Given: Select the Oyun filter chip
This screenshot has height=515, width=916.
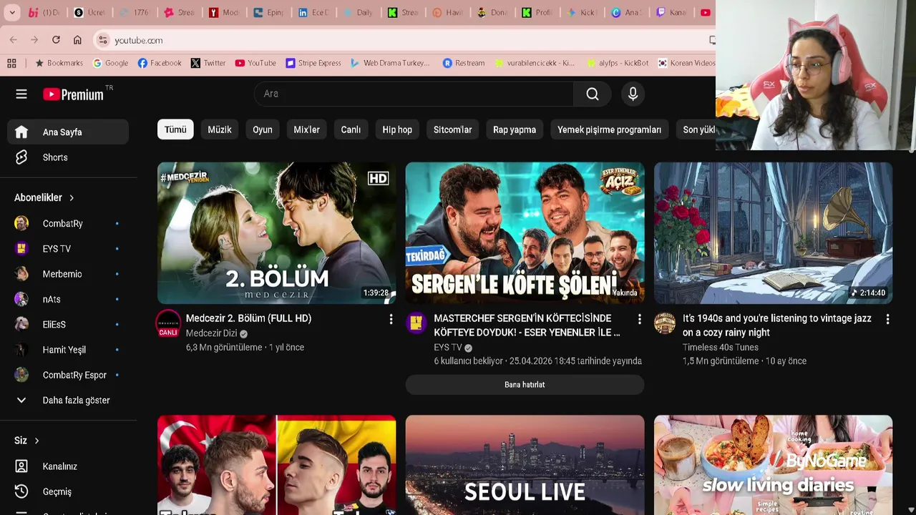Looking at the screenshot, I should 263,129.
